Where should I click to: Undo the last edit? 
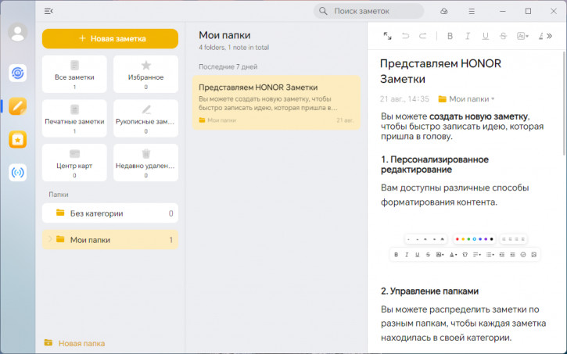pyautogui.click(x=405, y=36)
